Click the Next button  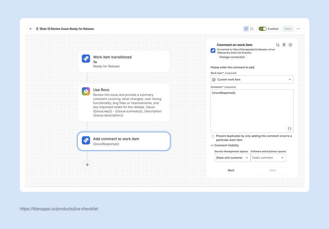coord(273,170)
